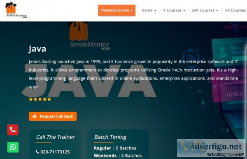Click the five-star rating row
Screen dimensions: 247x159
point(40,99)
